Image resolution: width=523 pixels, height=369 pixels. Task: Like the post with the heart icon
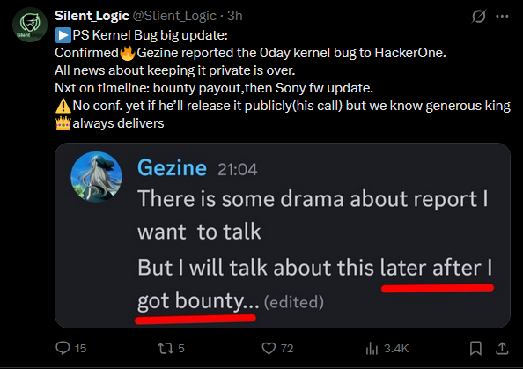coord(269,349)
